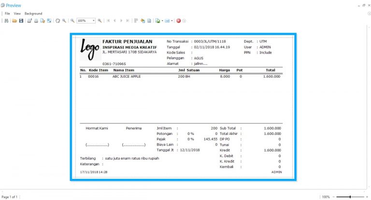Click the 'Page 1 of 1' status text
The width and height of the screenshot is (371, 200).
pos(10,197)
